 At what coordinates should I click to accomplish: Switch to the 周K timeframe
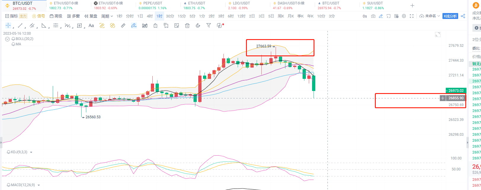281,16
